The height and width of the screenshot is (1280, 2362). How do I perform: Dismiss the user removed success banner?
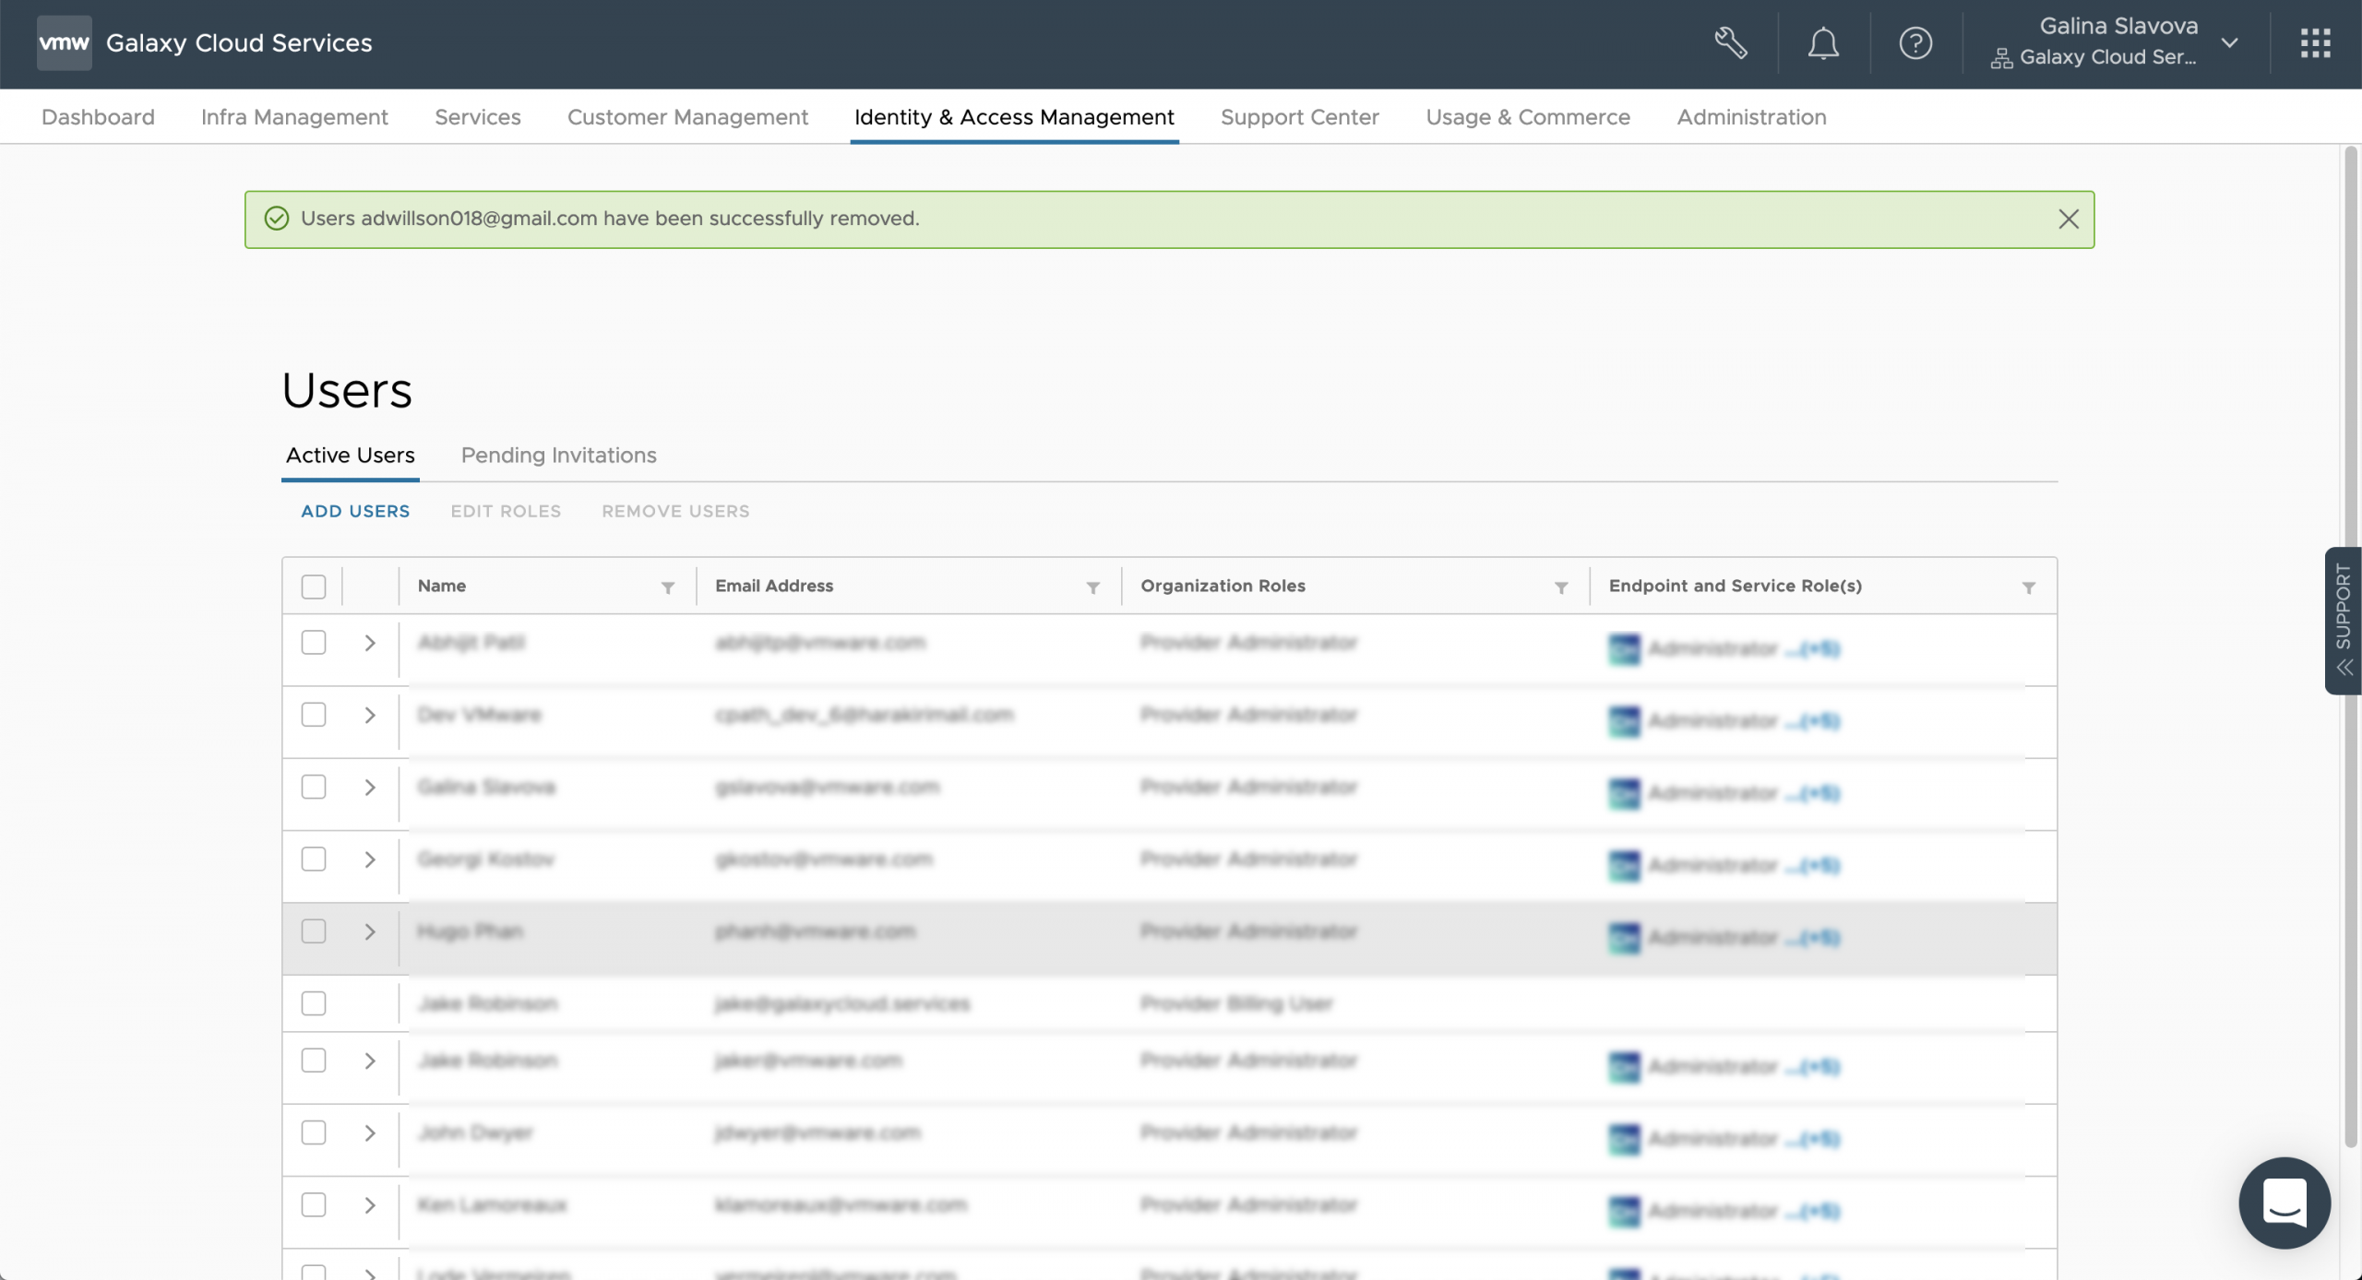[2068, 219]
